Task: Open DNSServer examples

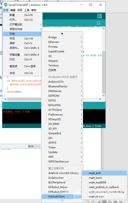Action: [62, 91]
